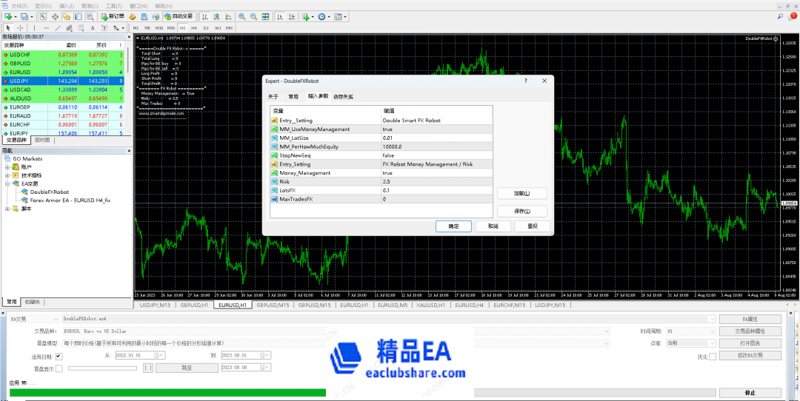The width and height of the screenshot is (800, 401).
Task: Zoom in on the chart
Action: coord(241,17)
